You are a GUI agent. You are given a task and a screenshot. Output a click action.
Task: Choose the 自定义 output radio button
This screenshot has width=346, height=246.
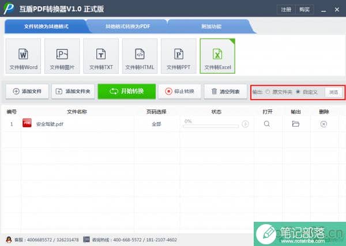tap(298, 92)
